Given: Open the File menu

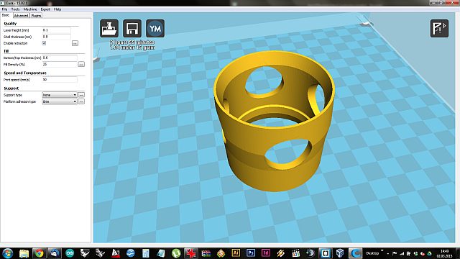Looking at the screenshot, I should [x=5, y=9].
